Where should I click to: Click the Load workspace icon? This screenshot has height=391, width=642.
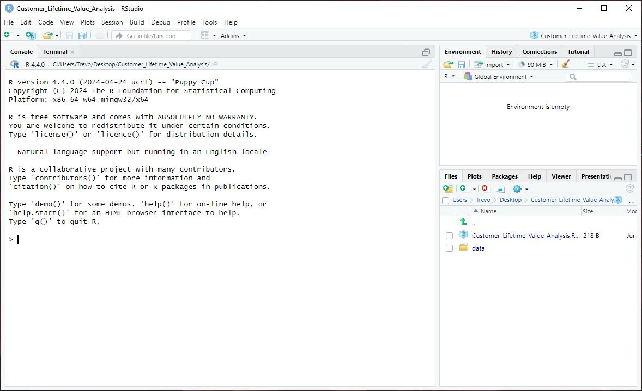click(449, 64)
